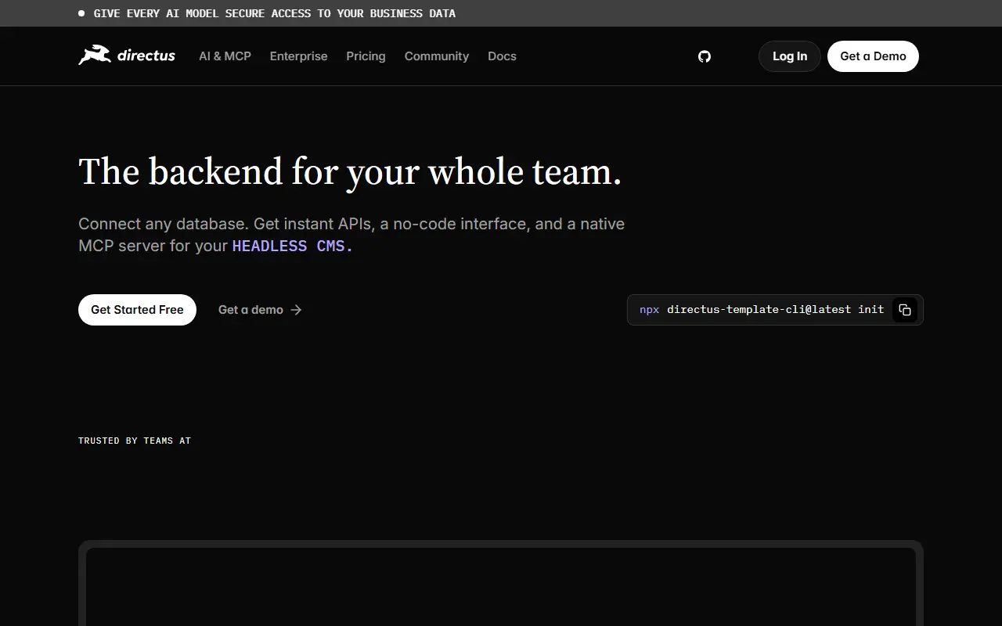Click Get Started Free button
This screenshot has width=1002, height=626.
point(137,310)
